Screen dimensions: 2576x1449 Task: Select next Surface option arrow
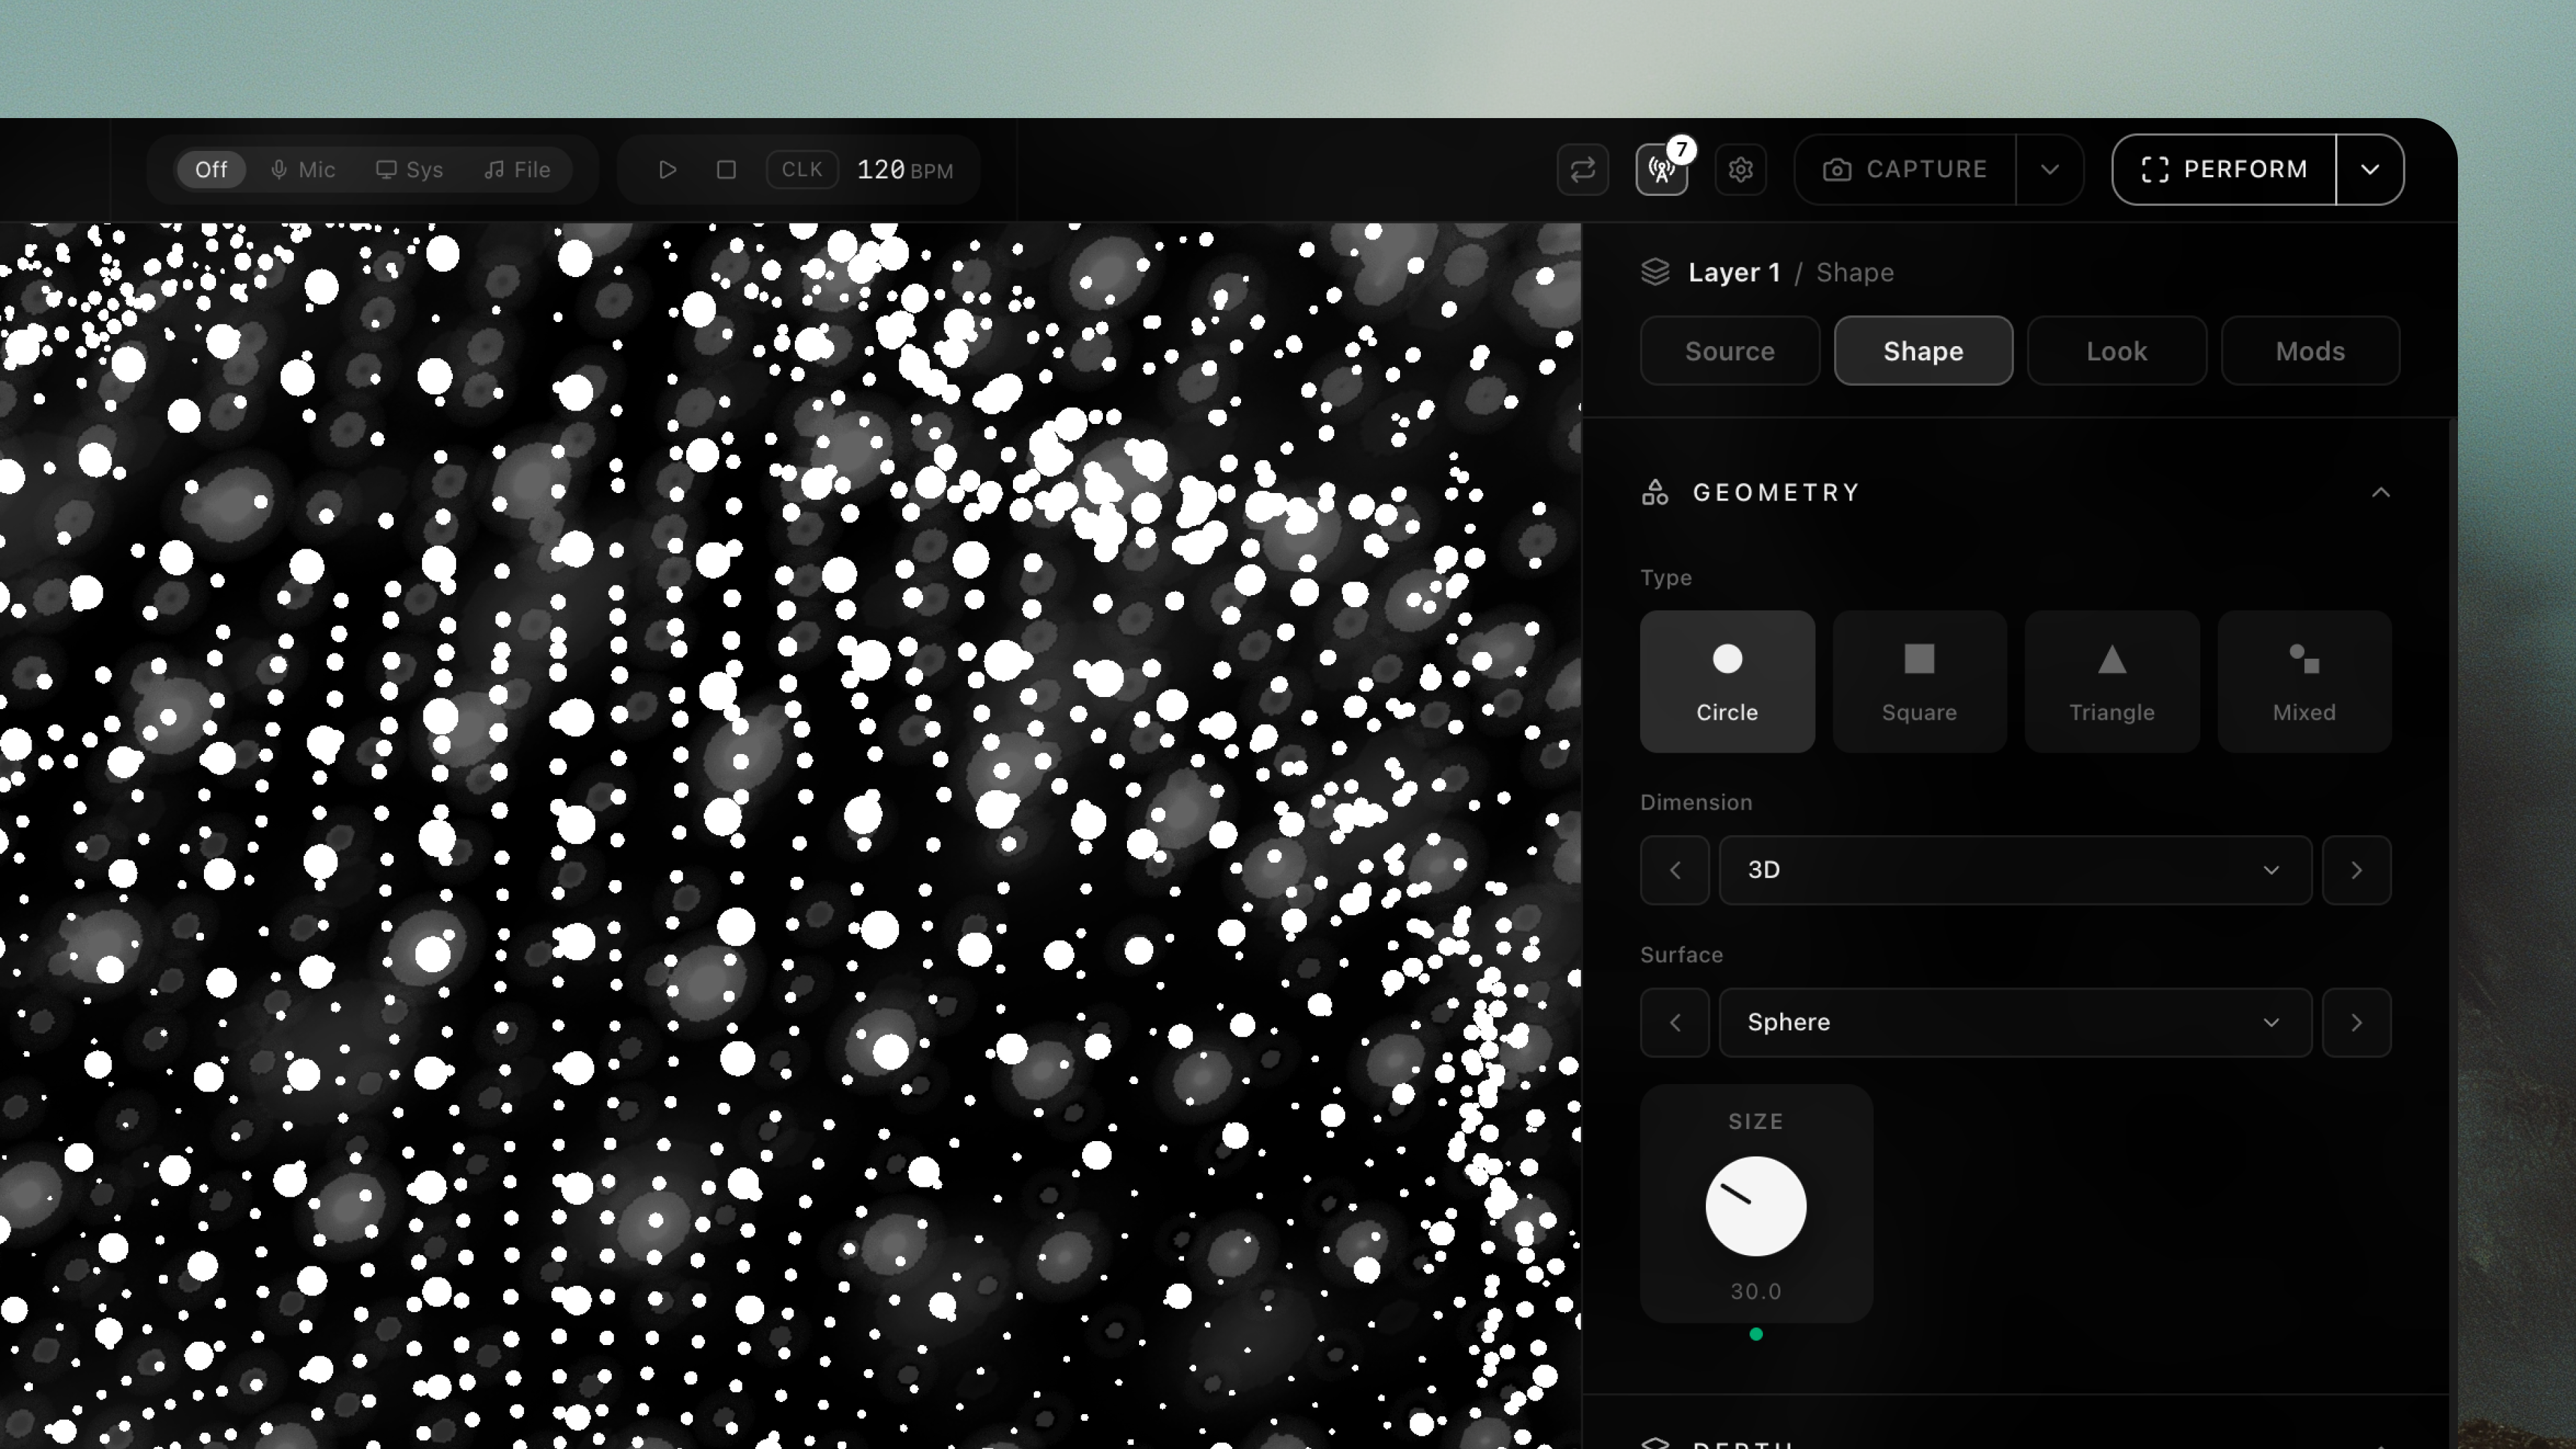(x=2357, y=1023)
